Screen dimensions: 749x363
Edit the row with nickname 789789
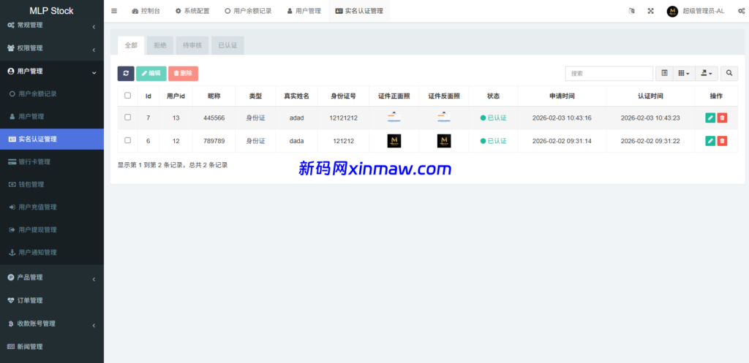pos(710,141)
